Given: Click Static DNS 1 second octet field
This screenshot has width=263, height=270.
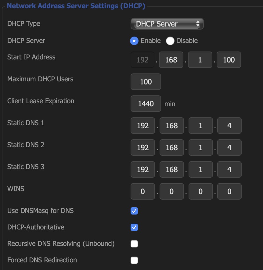Looking at the screenshot, I should point(172,126).
